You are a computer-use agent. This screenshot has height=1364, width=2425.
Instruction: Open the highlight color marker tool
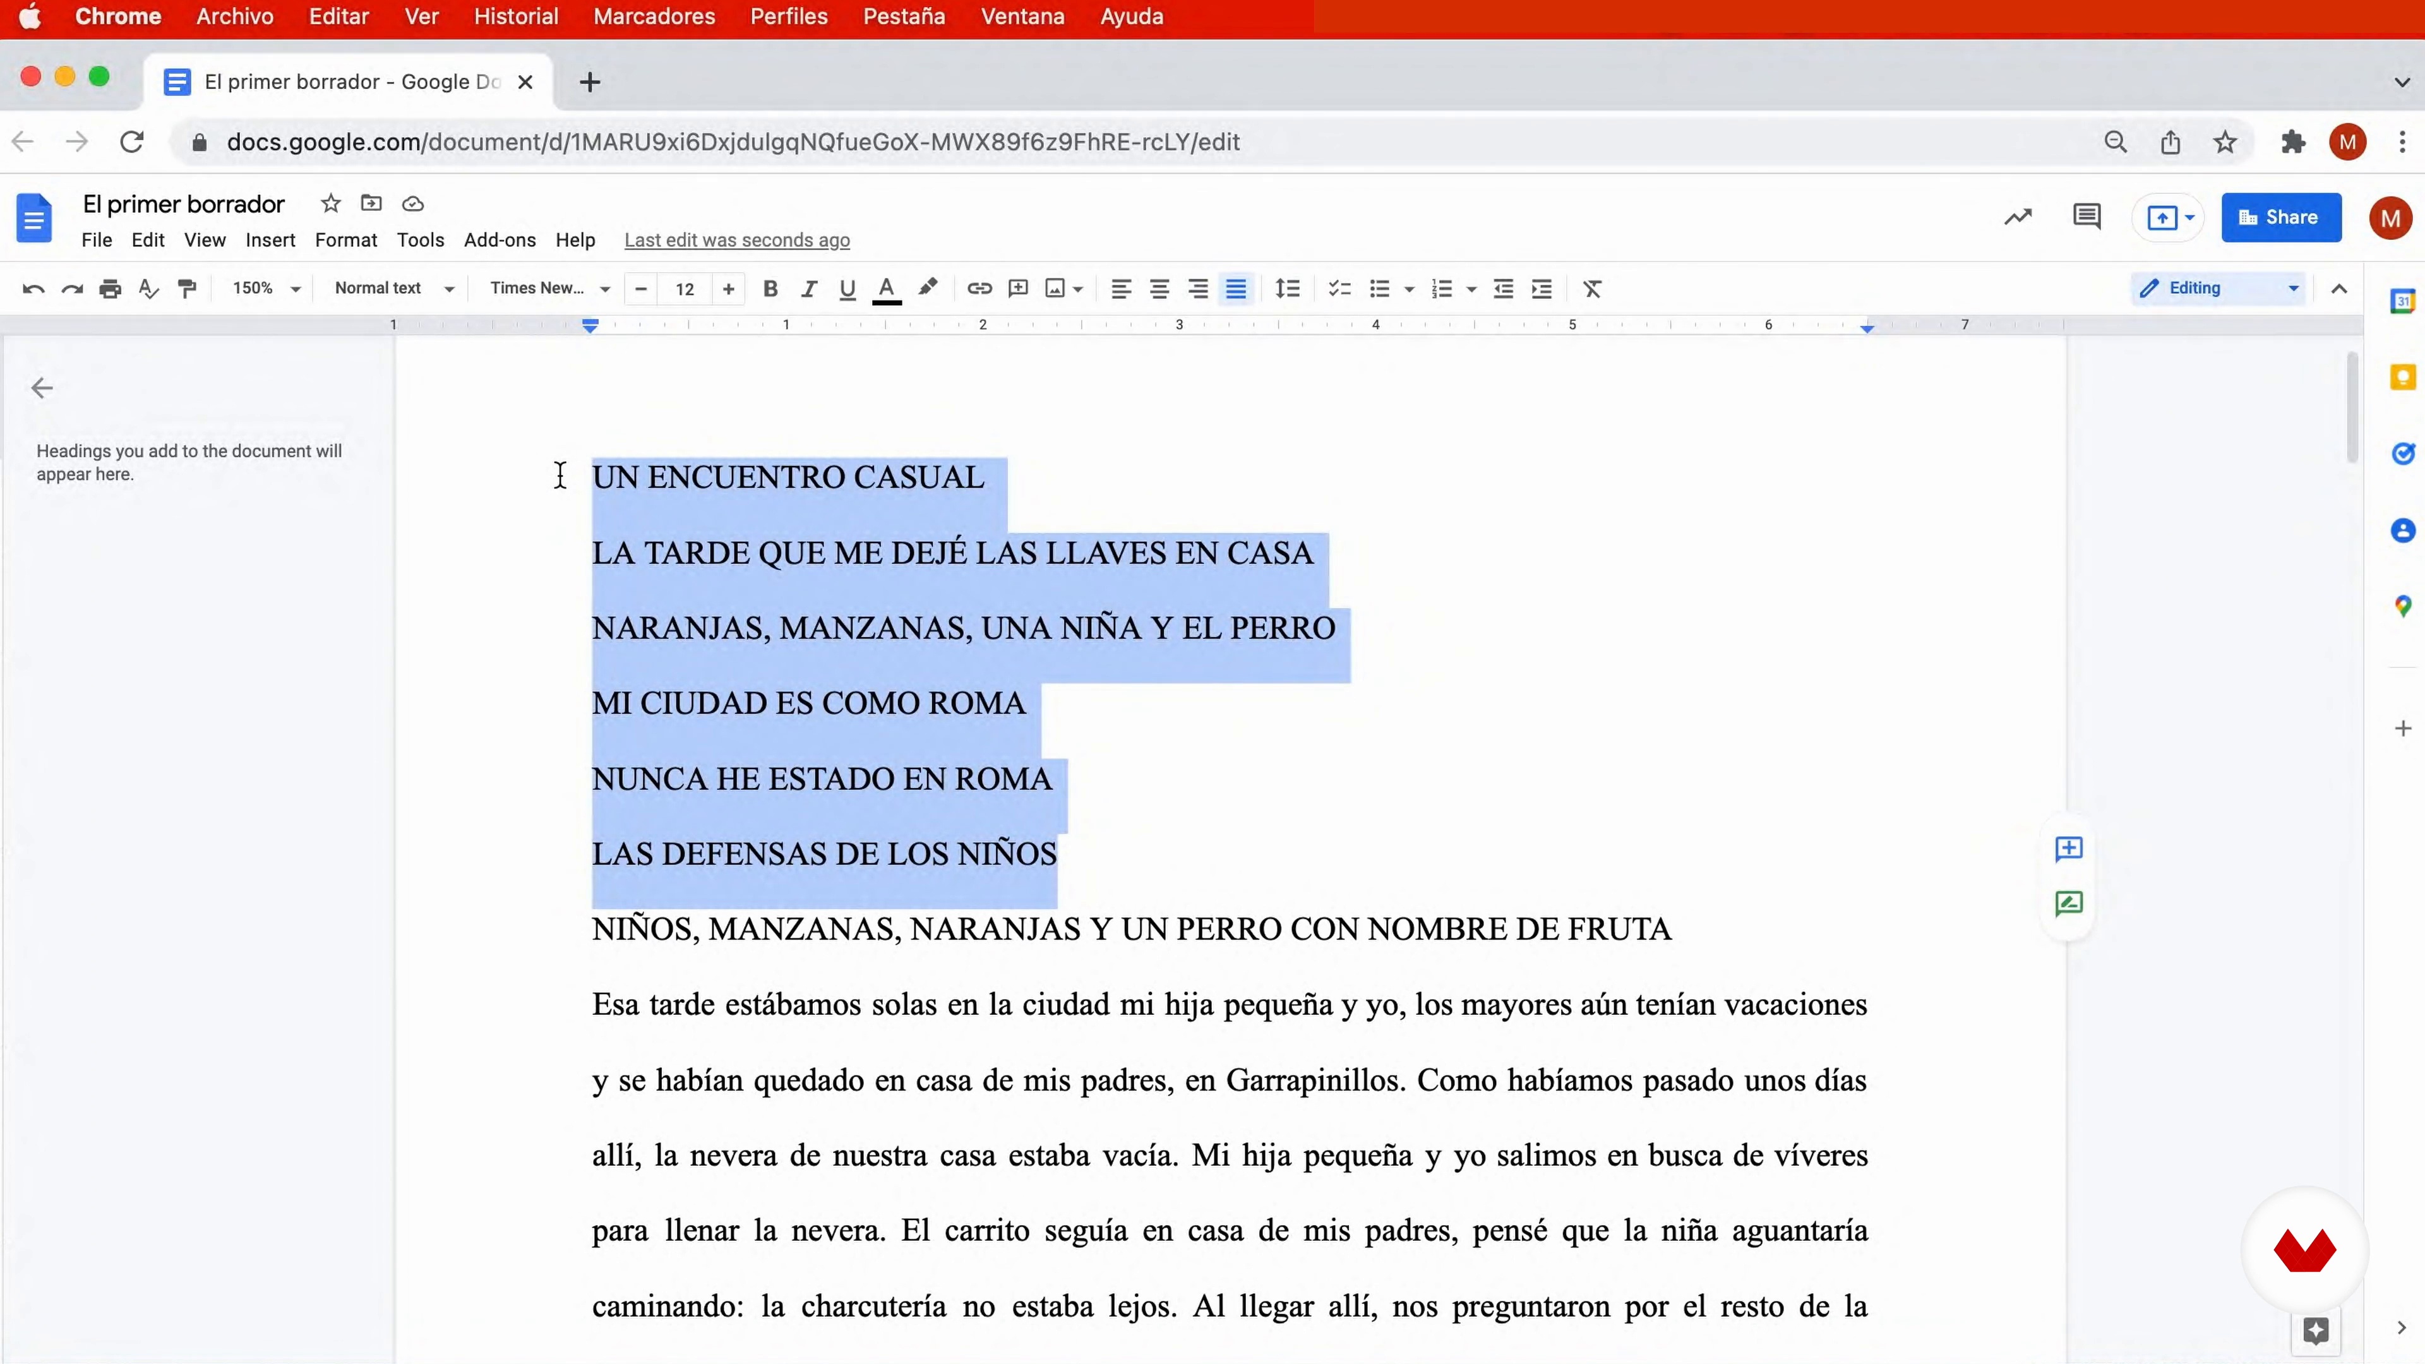928,288
